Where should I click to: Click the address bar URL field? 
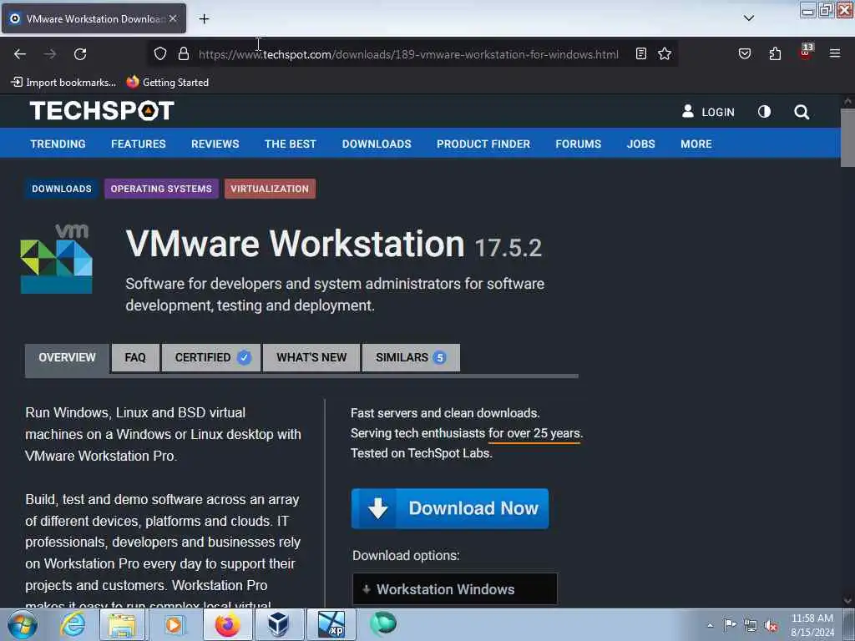point(408,54)
